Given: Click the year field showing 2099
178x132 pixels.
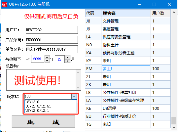Looking at the screenshot, I should tap(38, 59).
